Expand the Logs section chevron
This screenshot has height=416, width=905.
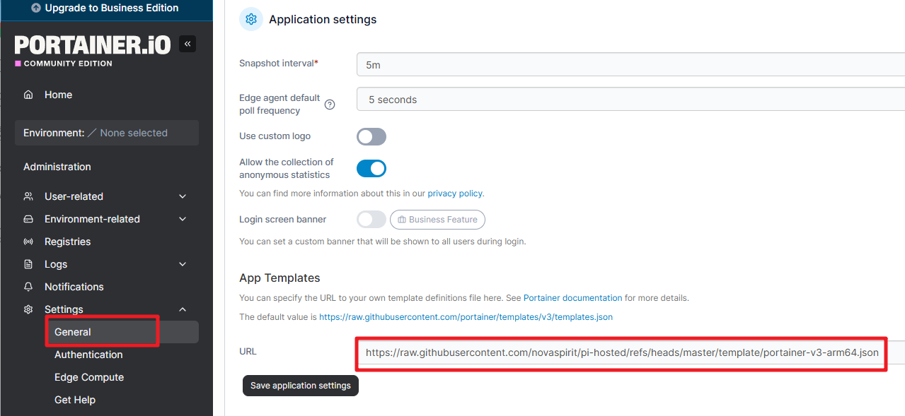coord(183,264)
